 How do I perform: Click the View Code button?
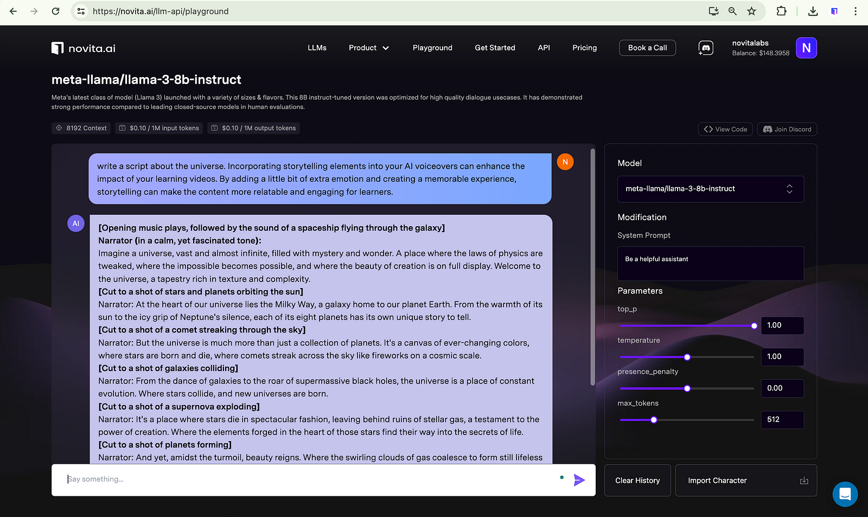725,129
